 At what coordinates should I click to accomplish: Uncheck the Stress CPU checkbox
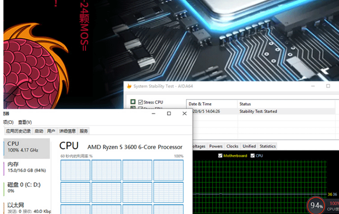pos(140,102)
